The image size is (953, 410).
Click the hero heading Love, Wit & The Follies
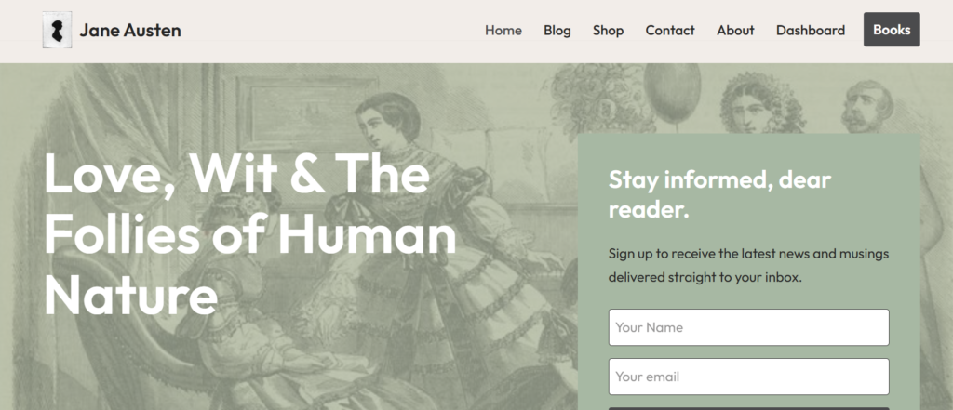[x=249, y=234]
